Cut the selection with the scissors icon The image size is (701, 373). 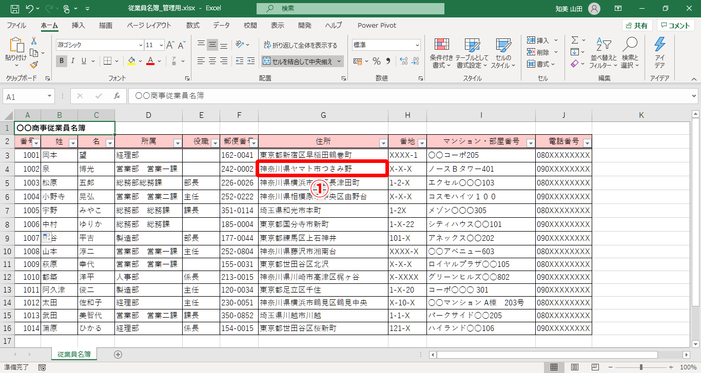pos(34,41)
